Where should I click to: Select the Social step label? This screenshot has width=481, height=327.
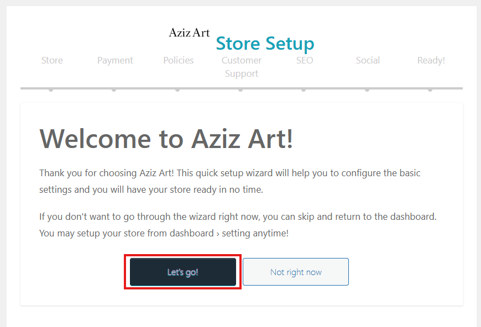[x=368, y=60]
